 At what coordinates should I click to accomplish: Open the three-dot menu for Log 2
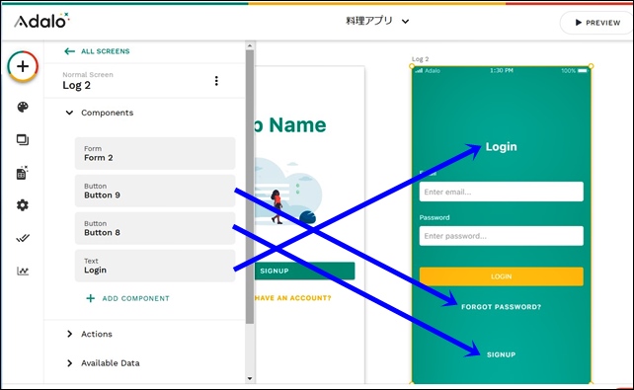coord(216,81)
